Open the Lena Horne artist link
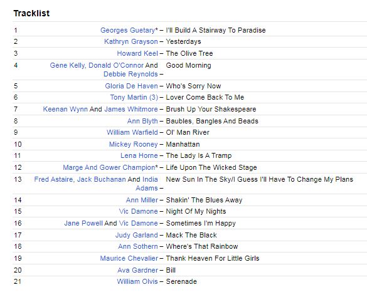This screenshot has width=367, height=297. [139, 155]
